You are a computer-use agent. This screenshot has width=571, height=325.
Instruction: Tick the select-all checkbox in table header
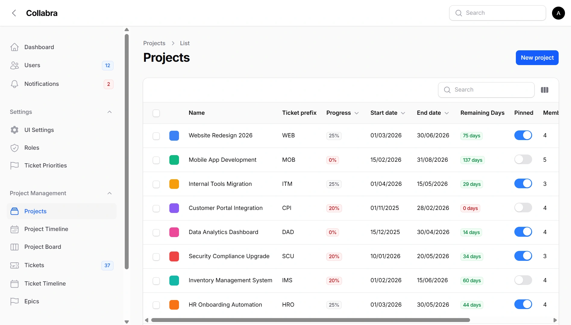click(156, 113)
